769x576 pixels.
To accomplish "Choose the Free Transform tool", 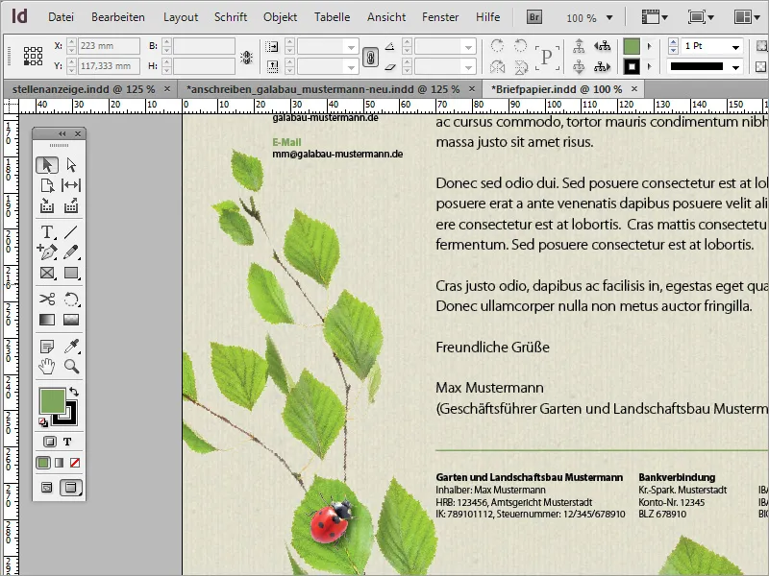I will [x=71, y=299].
